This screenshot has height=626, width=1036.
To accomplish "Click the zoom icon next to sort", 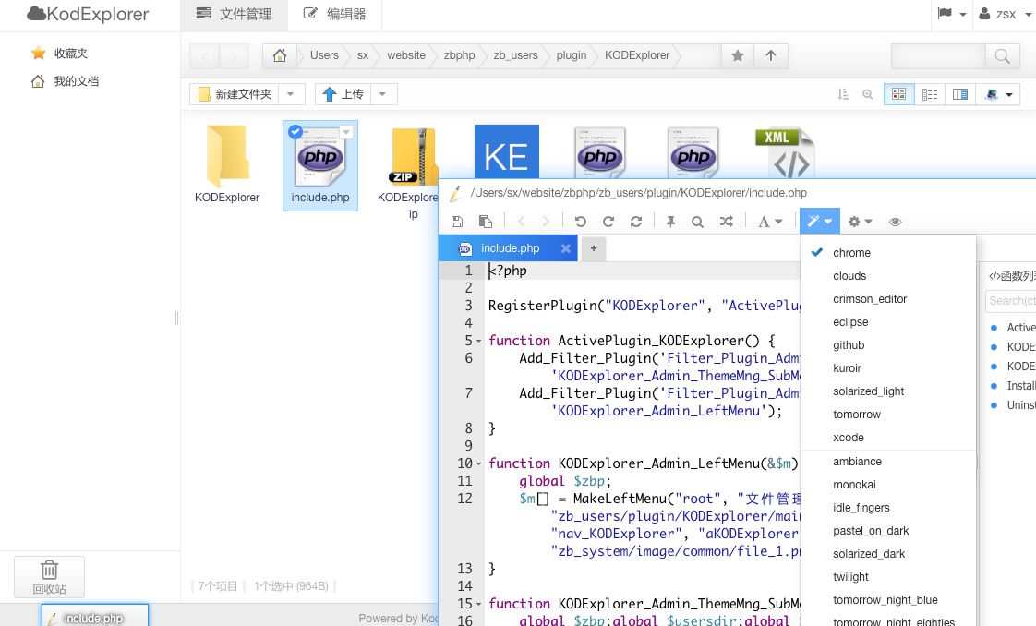I will tap(868, 94).
